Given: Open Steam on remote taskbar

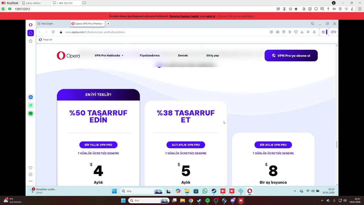Looking at the screenshot, I should point(214,191).
